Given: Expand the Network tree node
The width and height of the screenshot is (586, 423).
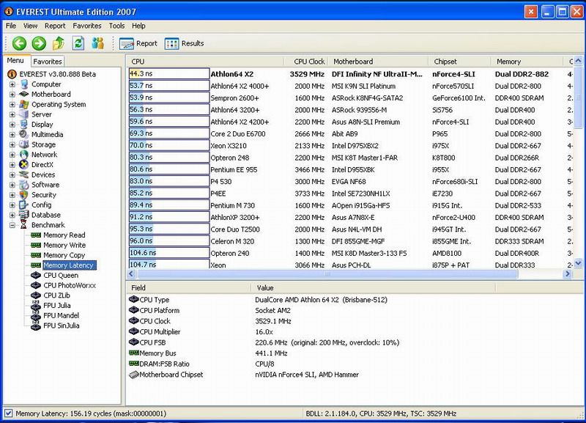Looking at the screenshot, I should pos(12,155).
